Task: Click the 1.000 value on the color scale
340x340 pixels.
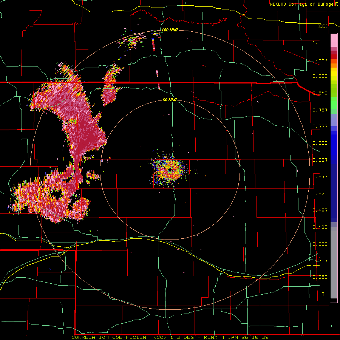Action: pyautogui.click(x=320, y=42)
